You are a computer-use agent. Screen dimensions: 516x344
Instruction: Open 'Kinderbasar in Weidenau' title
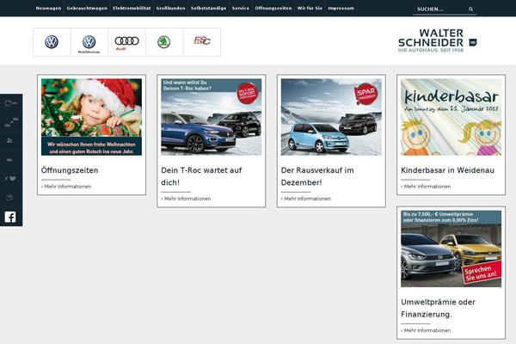[447, 170]
